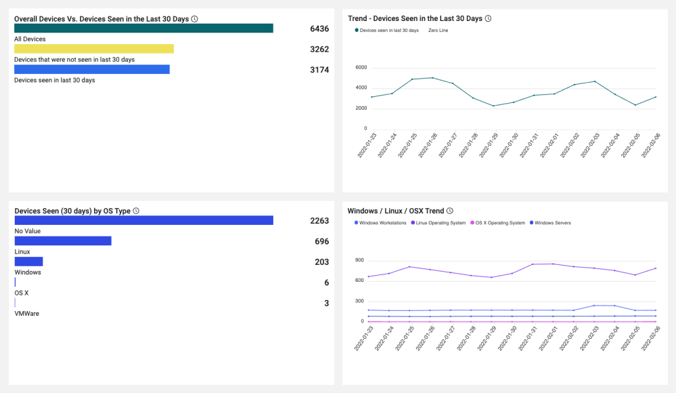Click the thin VMWare bar

tap(15, 303)
